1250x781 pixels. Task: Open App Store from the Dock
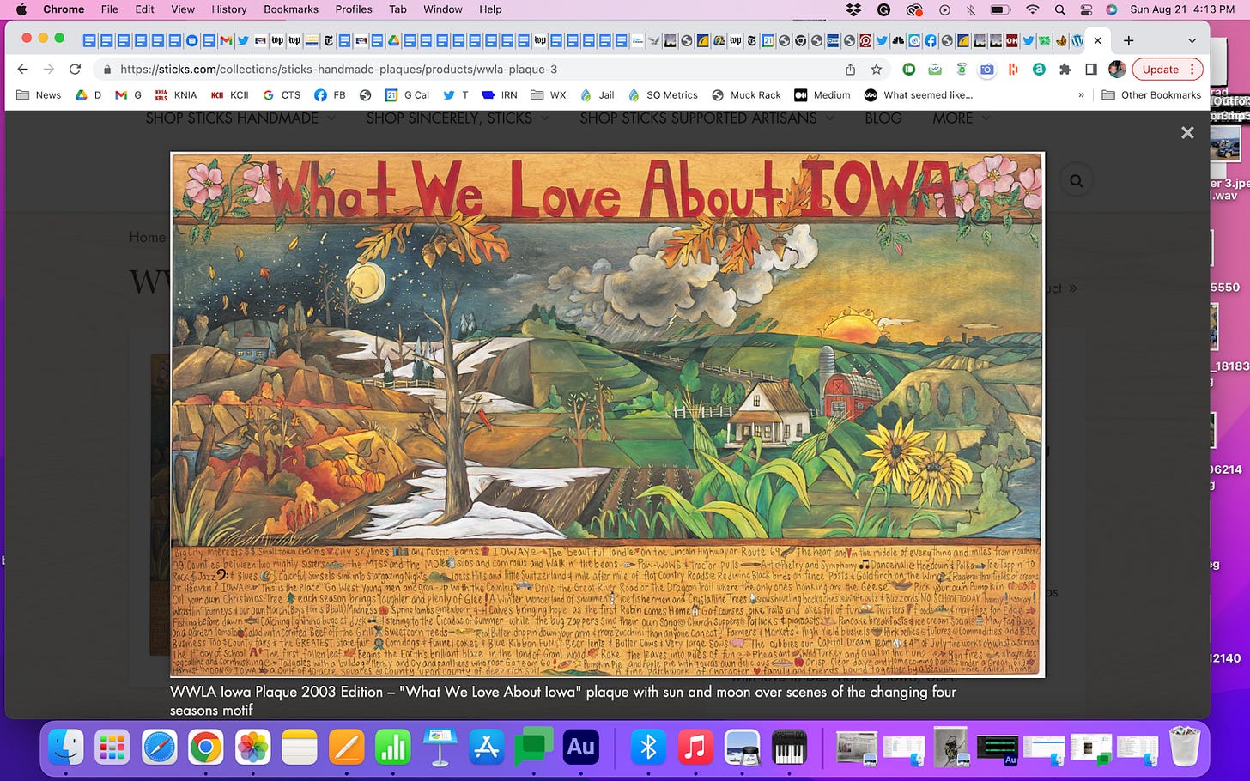coord(487,748)
